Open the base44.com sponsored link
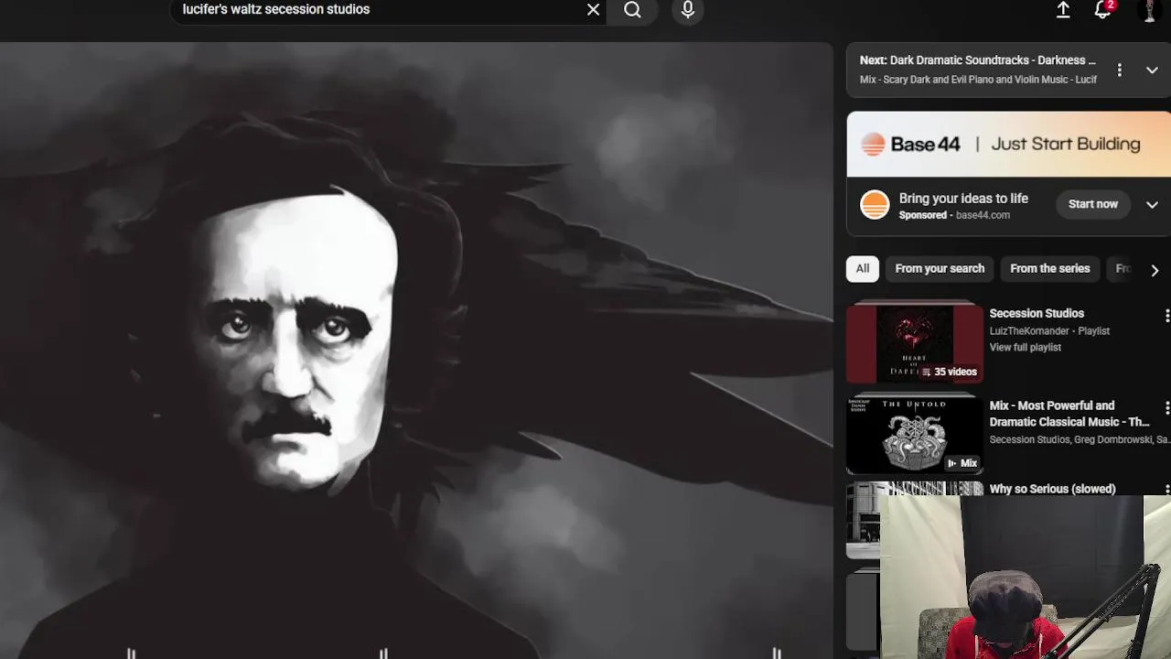This screenshot has height=659, width=1171. [x=983, y=215]
